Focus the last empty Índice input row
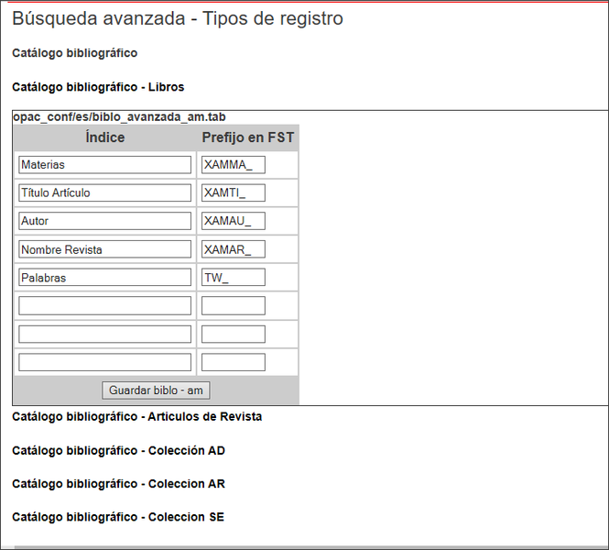This screenshot has height=550, width=609. coord(104,362)
